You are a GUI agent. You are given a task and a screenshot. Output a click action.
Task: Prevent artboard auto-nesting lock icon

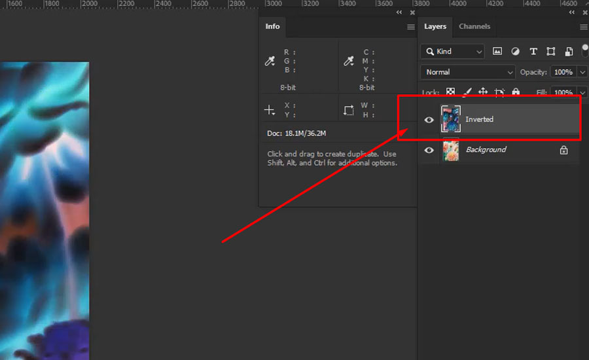499,92
